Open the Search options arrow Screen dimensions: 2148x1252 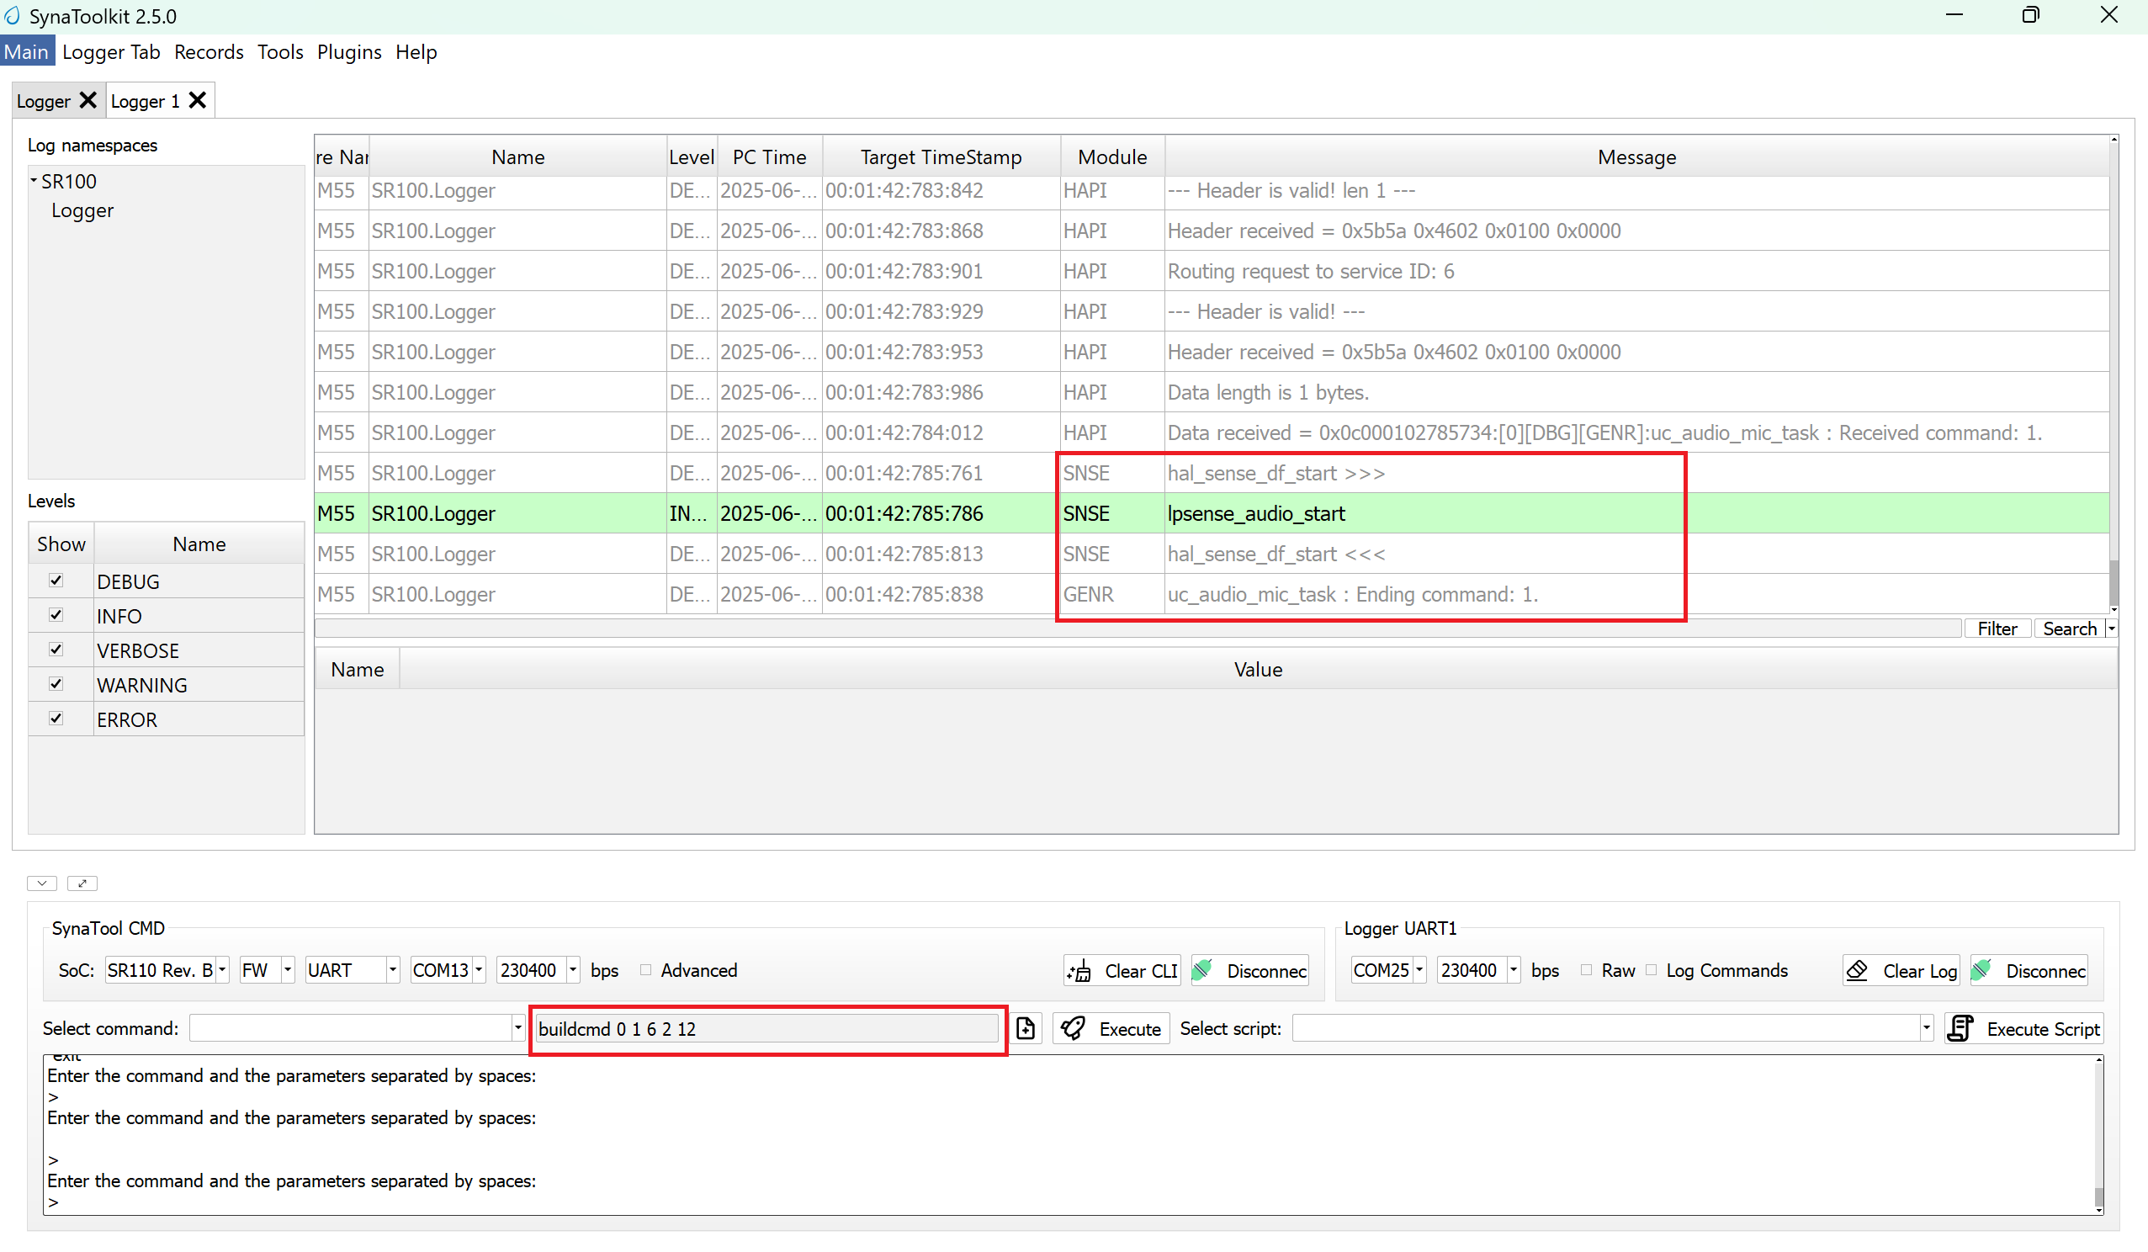point(2110,629)
